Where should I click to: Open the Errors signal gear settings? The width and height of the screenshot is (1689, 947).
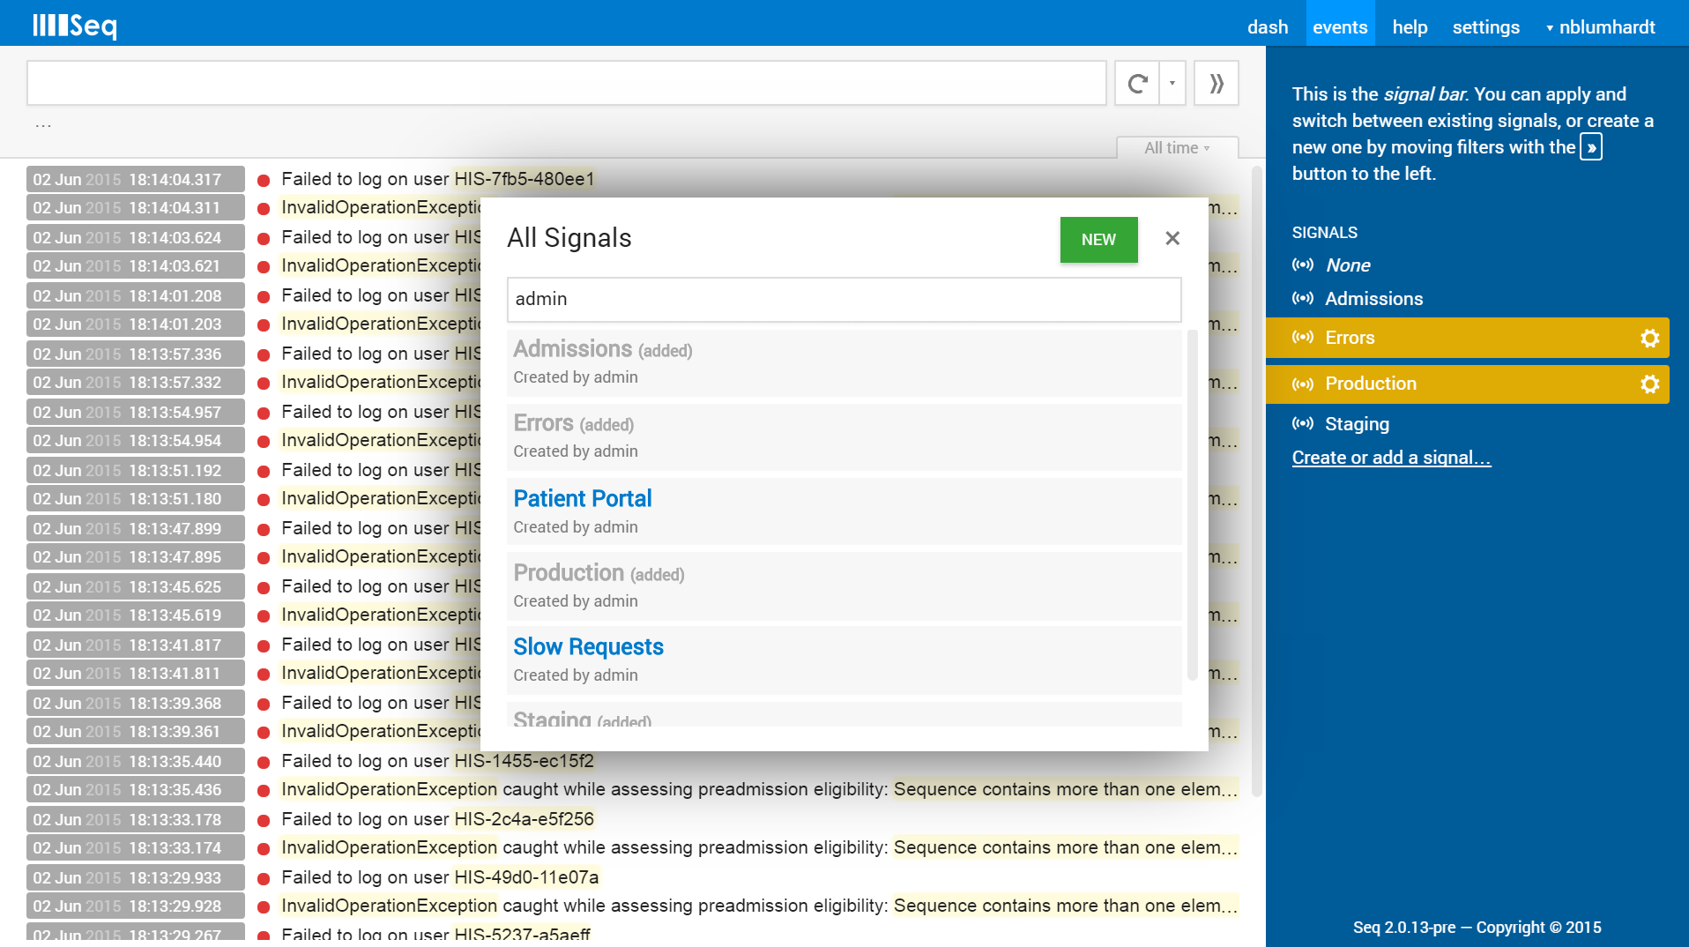1649,338
